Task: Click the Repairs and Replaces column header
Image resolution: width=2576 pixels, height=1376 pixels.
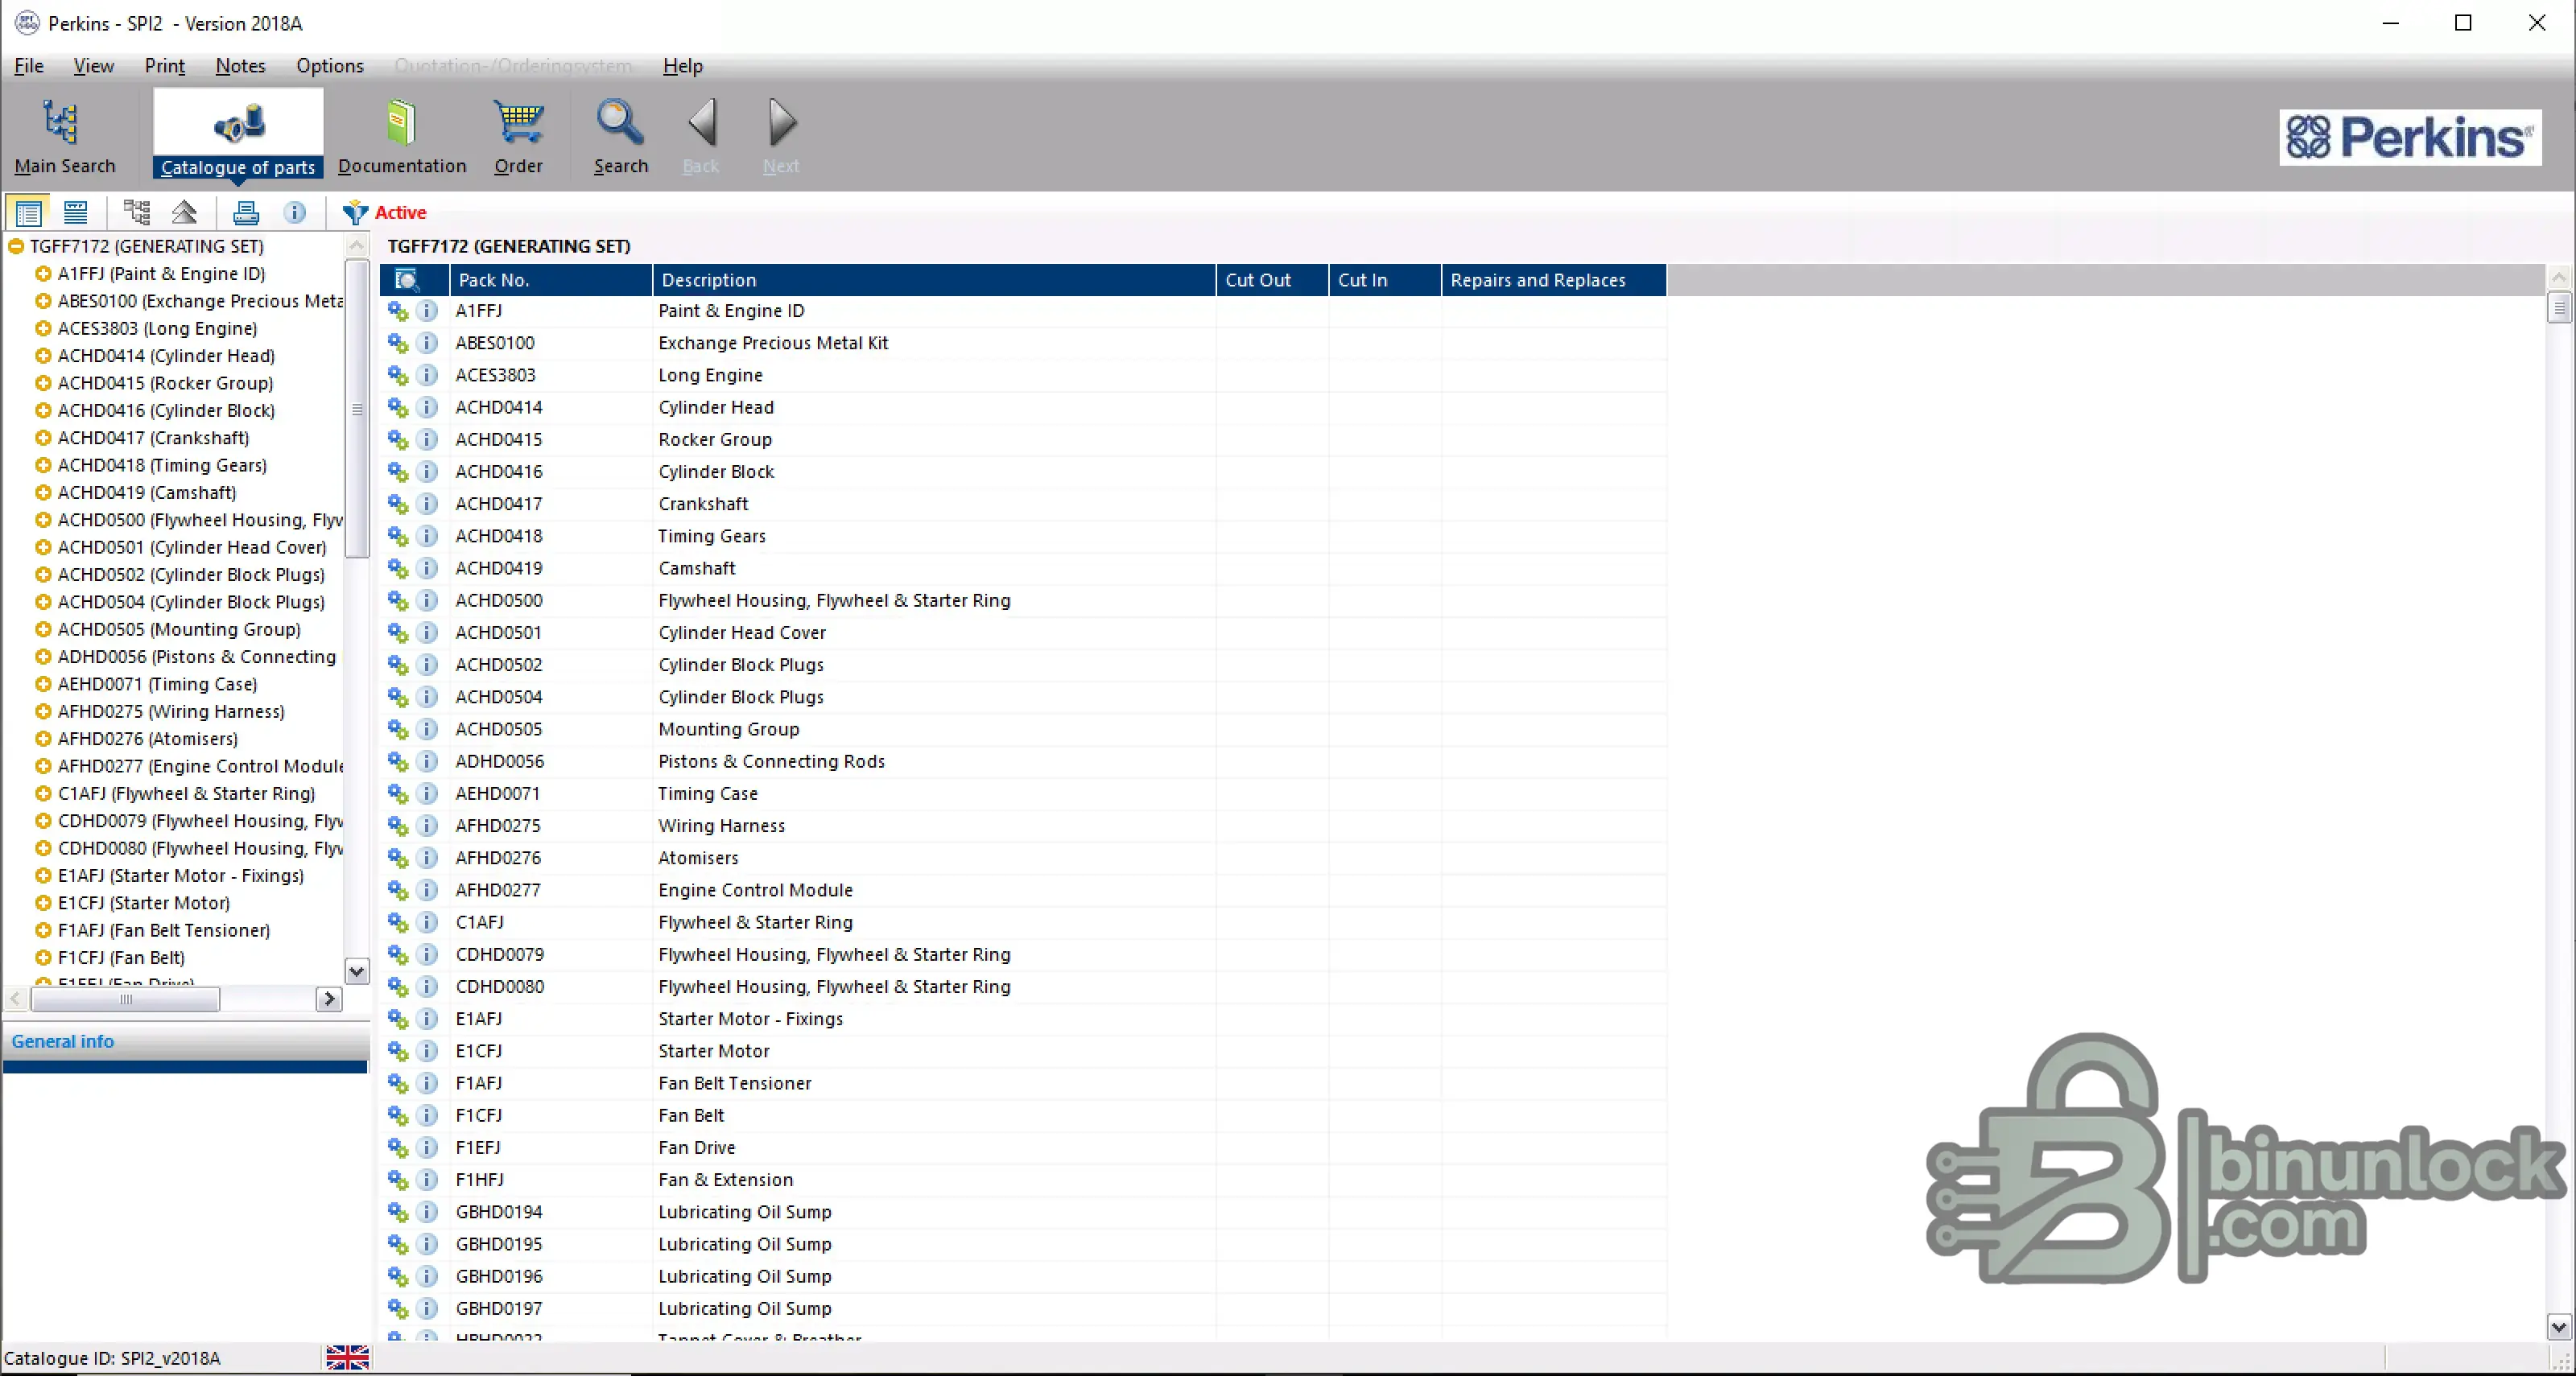Action: [1554, 281]
